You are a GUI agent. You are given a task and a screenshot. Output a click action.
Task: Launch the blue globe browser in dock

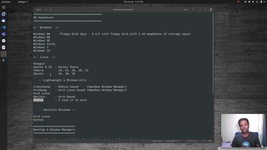(4, 14)
